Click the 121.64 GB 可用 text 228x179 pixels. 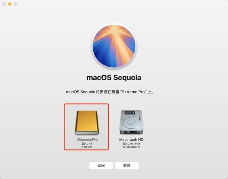pos(131,147)
